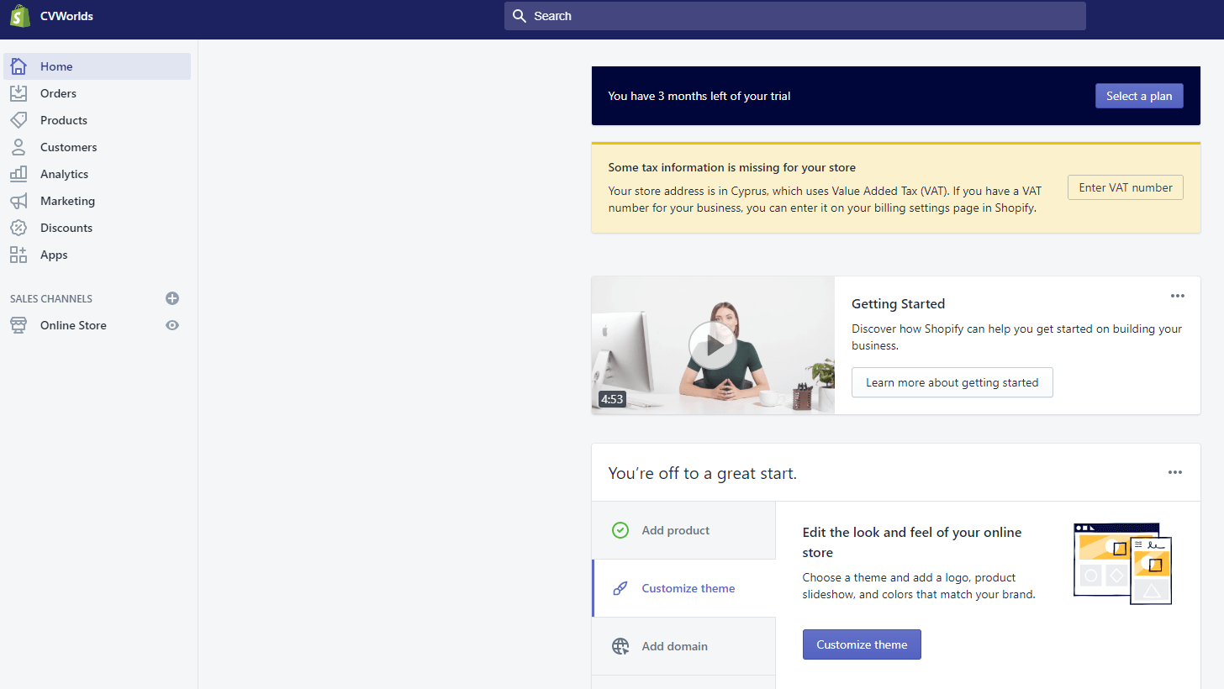The width and height of the screenshot is (1224, 689).
Task: Click the CVWorlds store name
Action: (x=66, y=16)
